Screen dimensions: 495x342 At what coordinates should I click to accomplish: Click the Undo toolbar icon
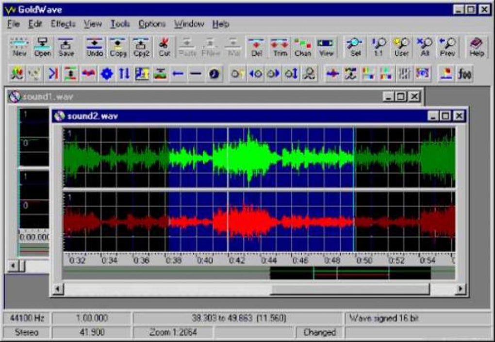click(x=95, y=47)
